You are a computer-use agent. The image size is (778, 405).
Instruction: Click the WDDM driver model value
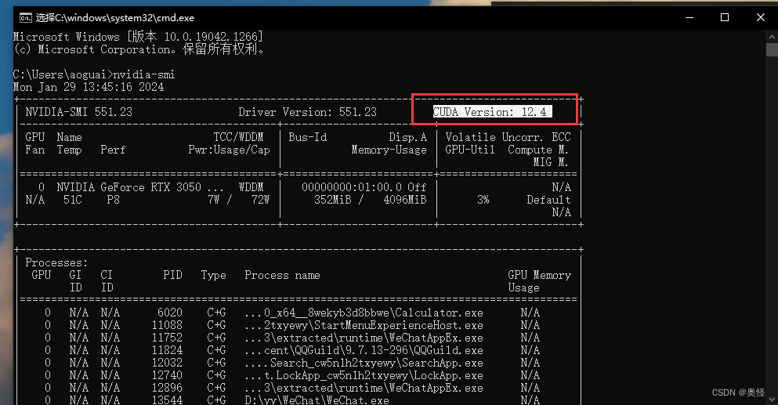(x=251, y=187)
